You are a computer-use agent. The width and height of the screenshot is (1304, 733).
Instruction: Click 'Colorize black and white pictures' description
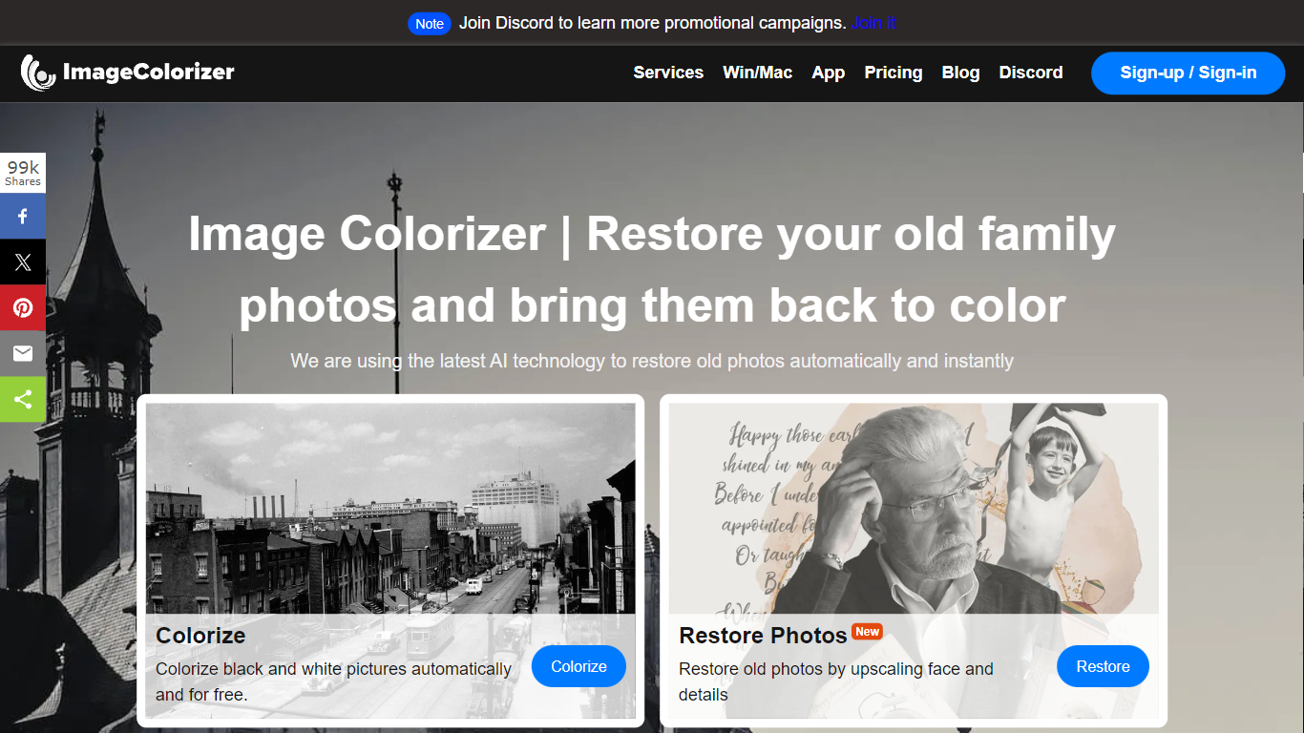coord(333,681)
